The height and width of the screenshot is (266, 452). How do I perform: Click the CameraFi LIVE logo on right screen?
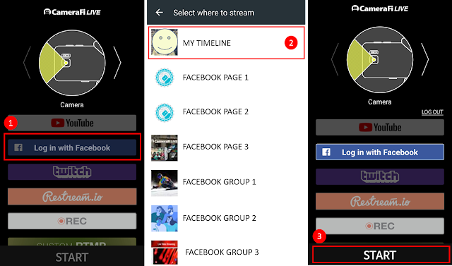pos(380,8)
